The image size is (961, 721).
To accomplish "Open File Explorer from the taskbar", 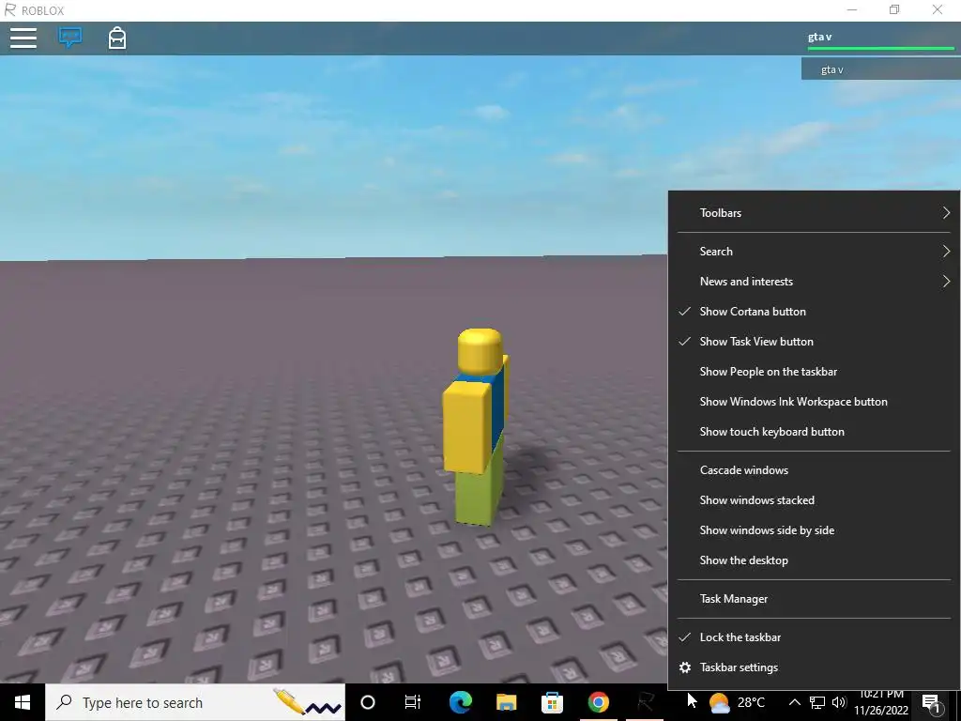I will click(506, 702).
